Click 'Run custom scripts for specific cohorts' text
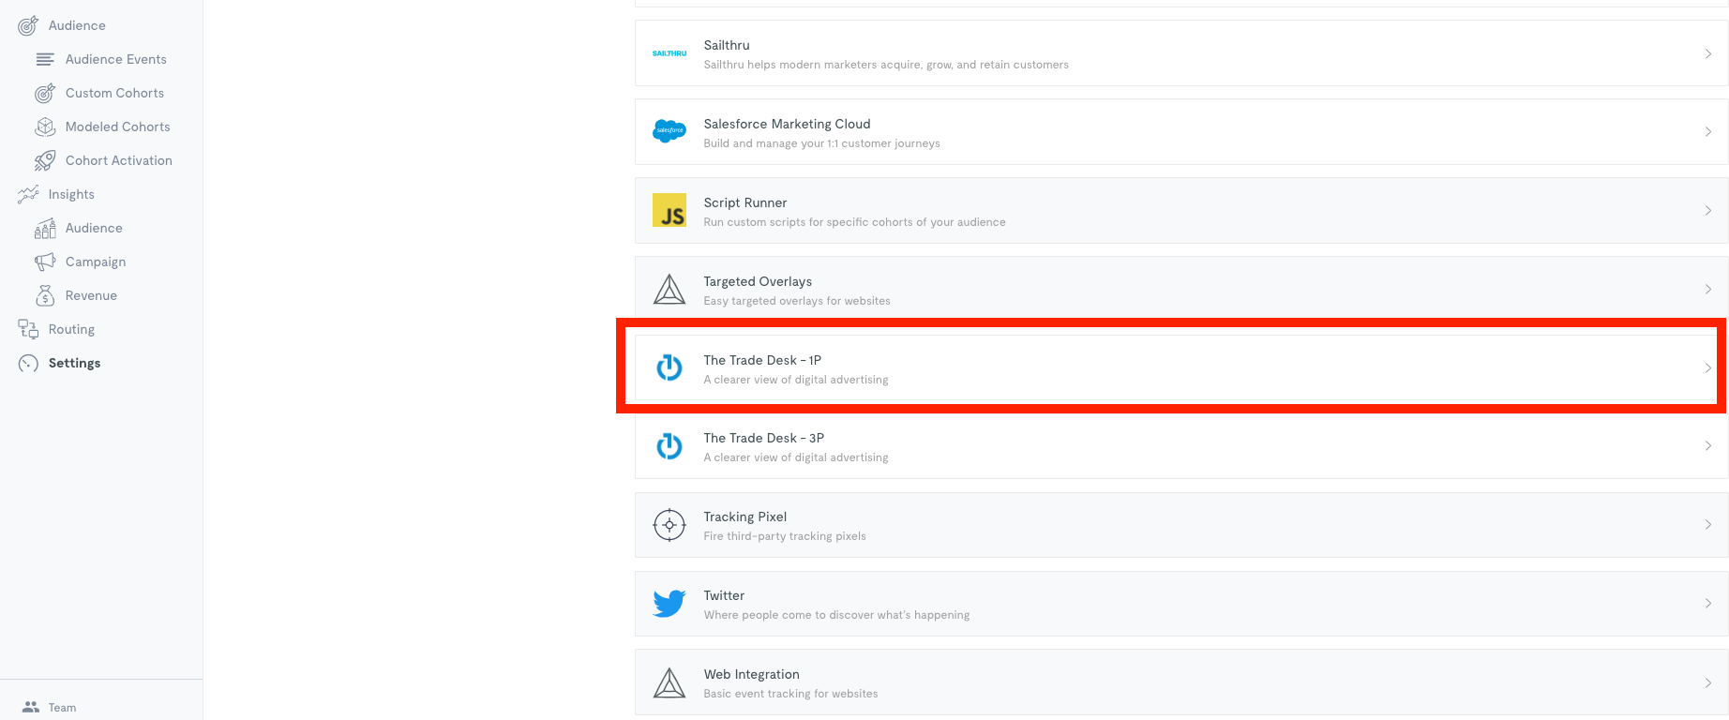The width and height of the screenshot is (1729, 720). [854, 222]
